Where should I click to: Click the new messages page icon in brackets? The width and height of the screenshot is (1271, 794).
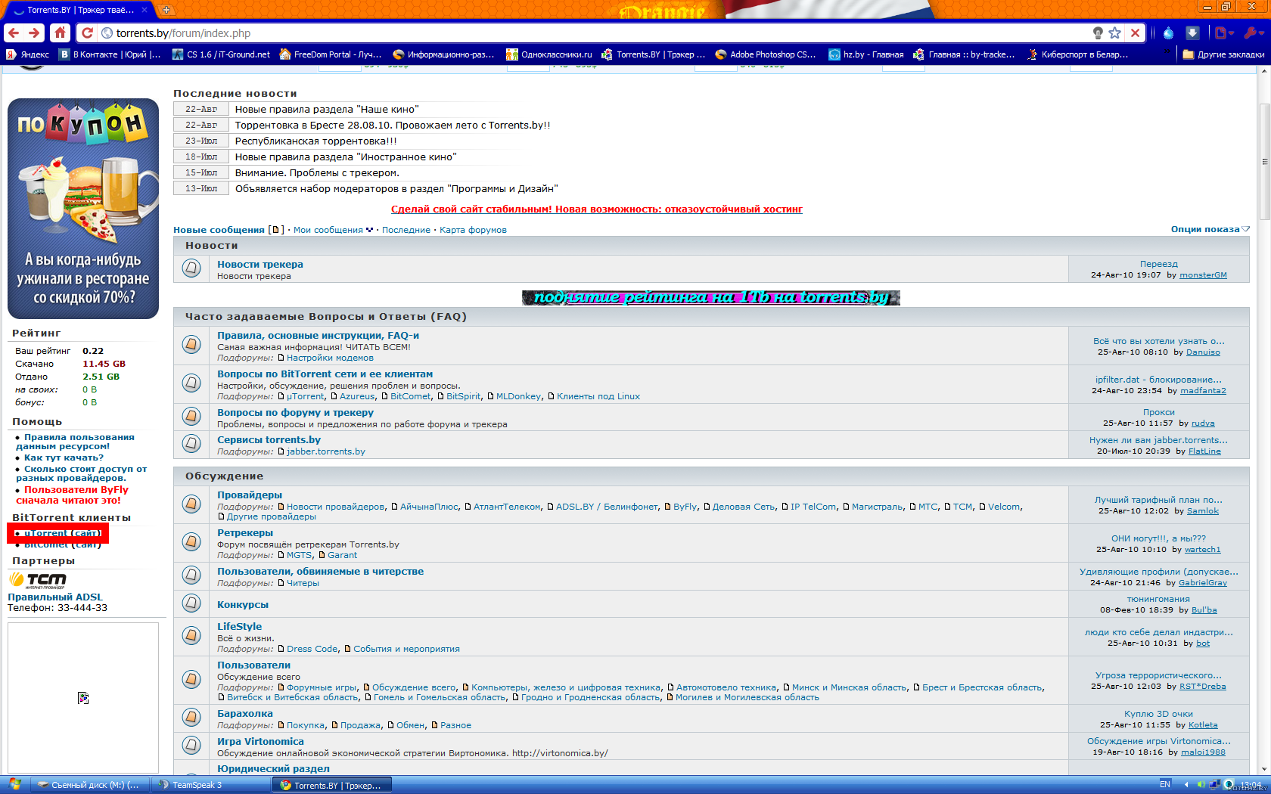(x=276, y=230)
